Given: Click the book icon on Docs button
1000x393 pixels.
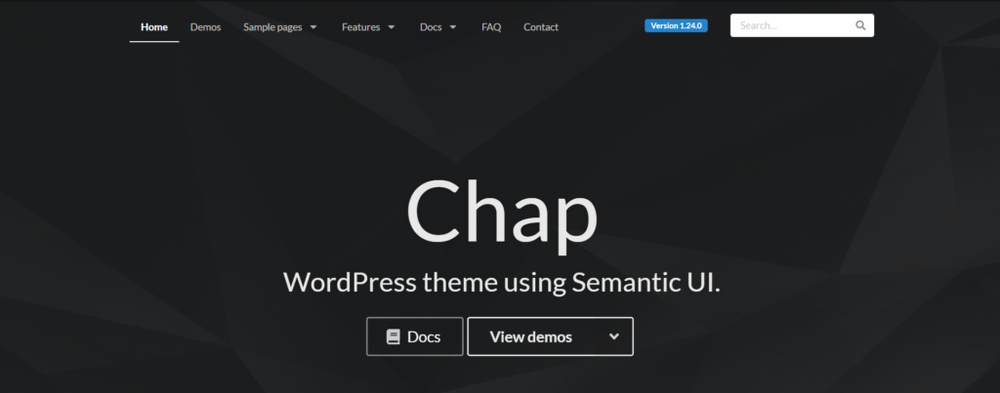Looking at the screenshot, I should pos(393,337).
